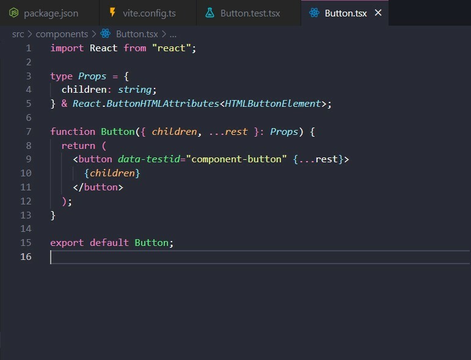Open the Button.tsx breadcrumb segment
The height and width of the screenshot is (360, 471).
(x=137, y=34)
